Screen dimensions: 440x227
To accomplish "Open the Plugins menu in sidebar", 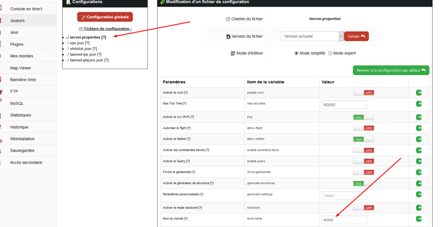I will (17, 44).
